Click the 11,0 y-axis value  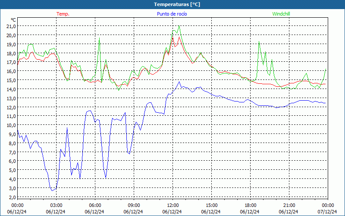coord(12,116)
